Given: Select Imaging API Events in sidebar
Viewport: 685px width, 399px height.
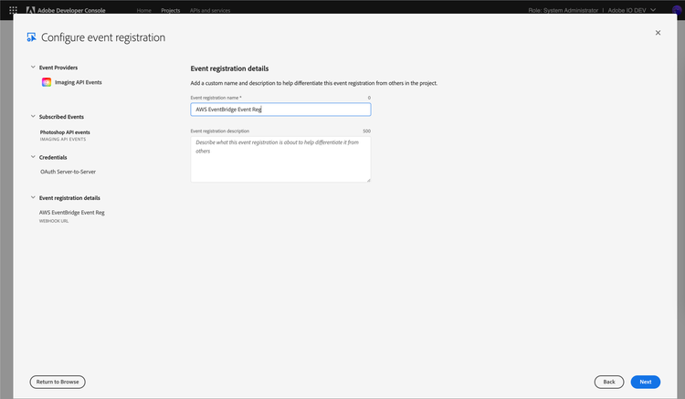Looking at the screenshot, I should click(x=79, y=82).
